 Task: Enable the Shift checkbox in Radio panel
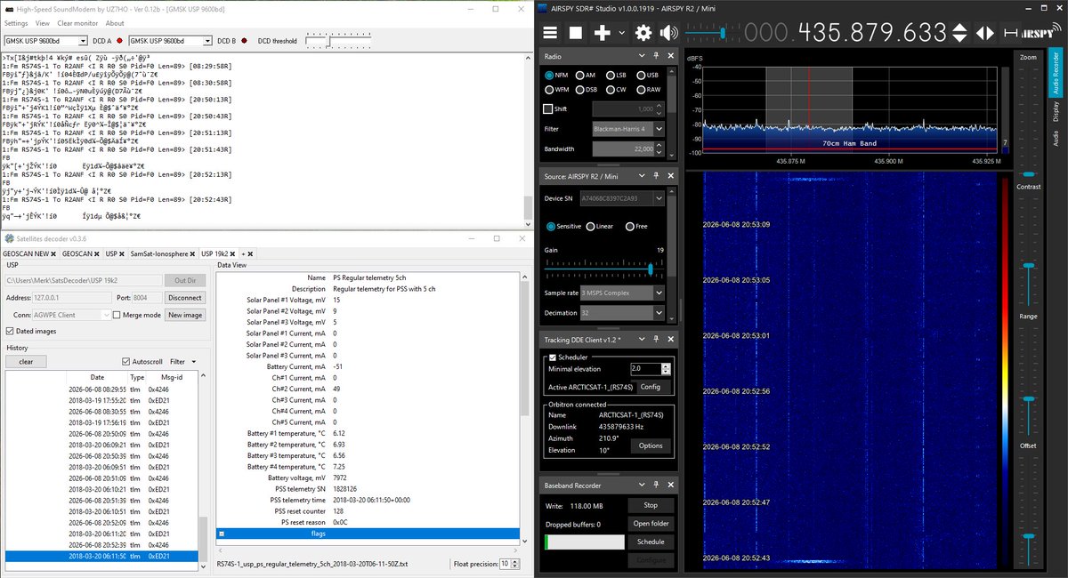click(548, 108)
